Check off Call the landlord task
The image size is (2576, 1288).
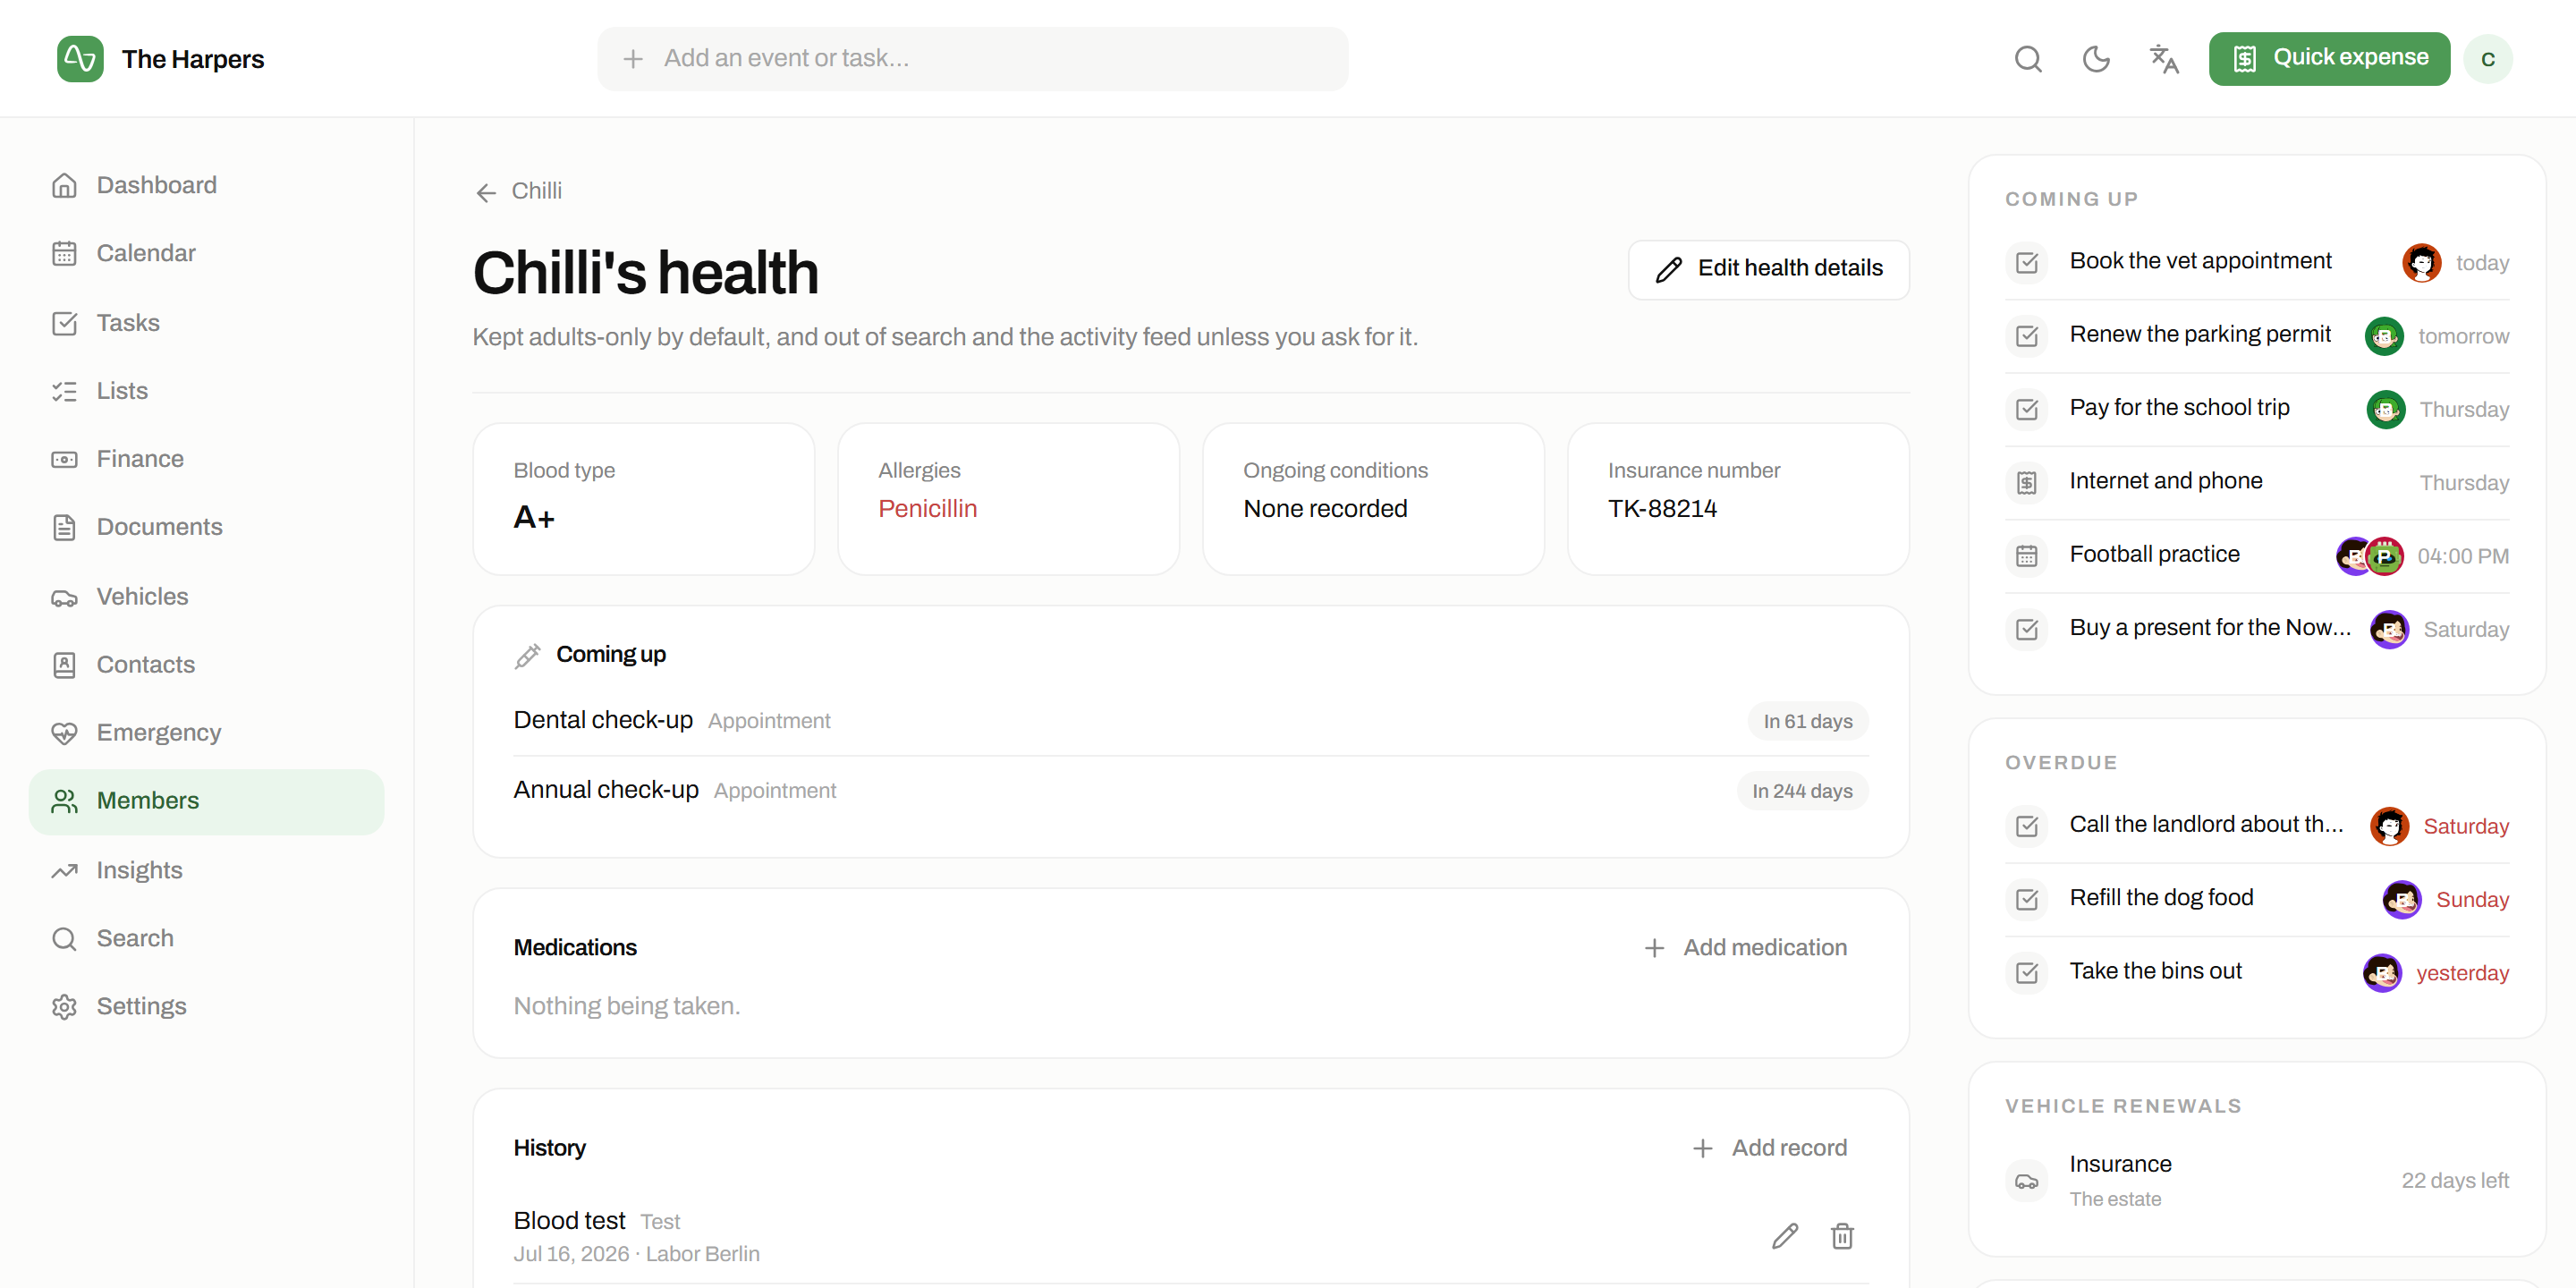(x=2027, y=826)
